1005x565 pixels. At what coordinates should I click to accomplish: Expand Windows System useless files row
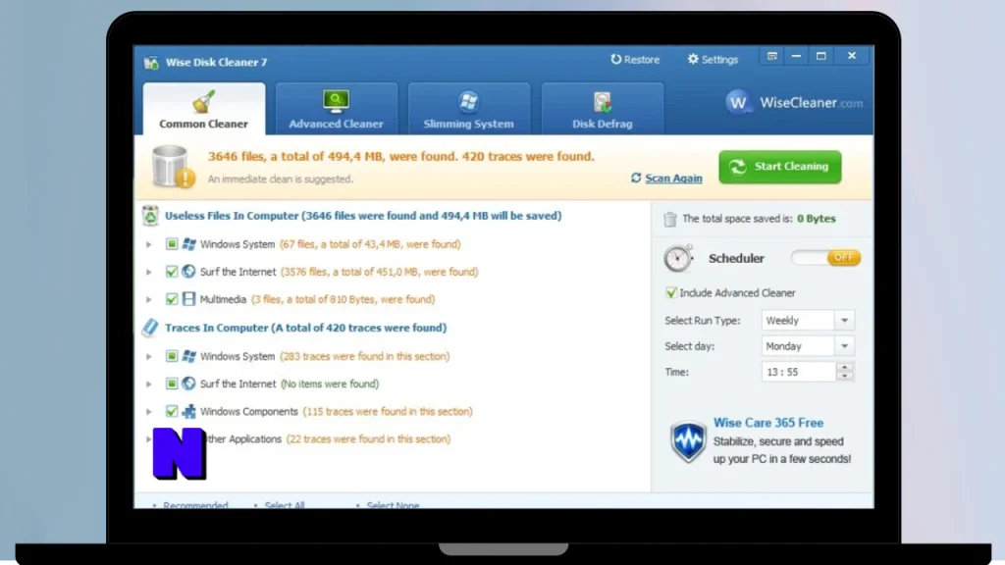click(149, 244)
